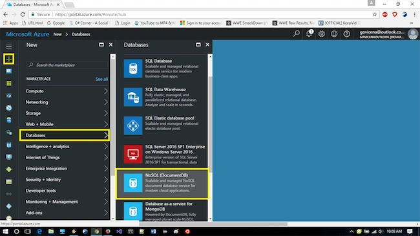Open the notifications bell icon
The width and height of the screenshot is (420, 236).
(309, 34)
